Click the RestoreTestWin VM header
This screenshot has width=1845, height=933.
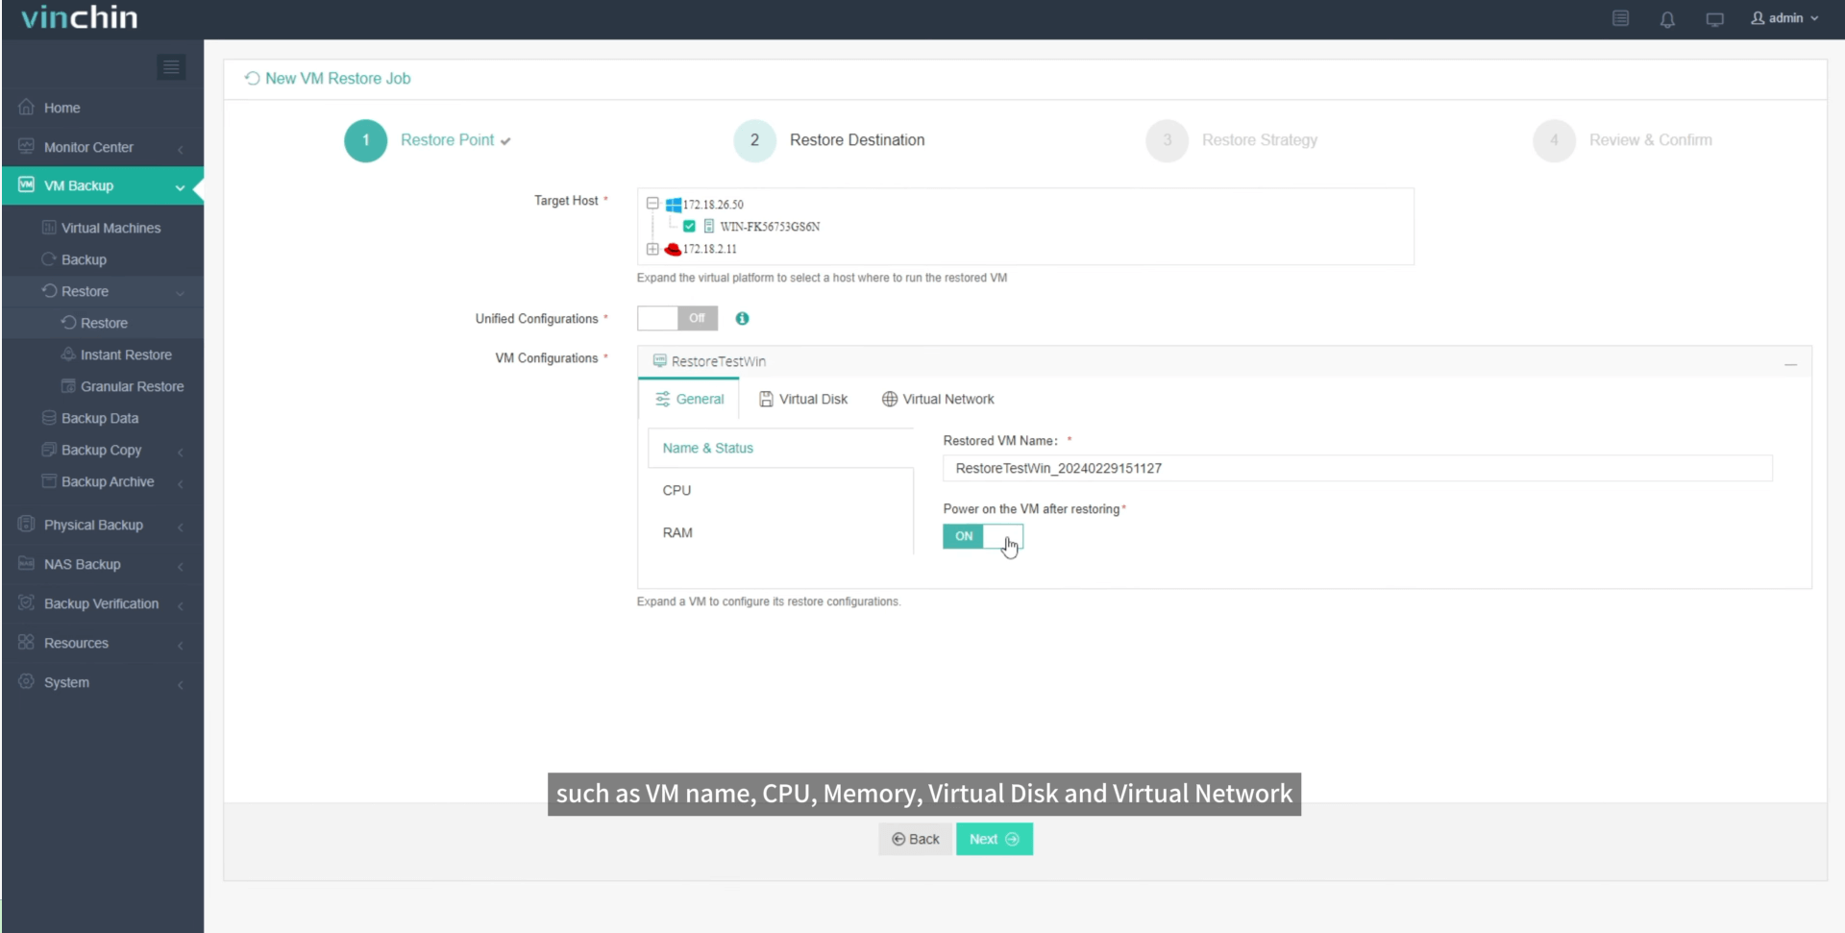[719, 361]
